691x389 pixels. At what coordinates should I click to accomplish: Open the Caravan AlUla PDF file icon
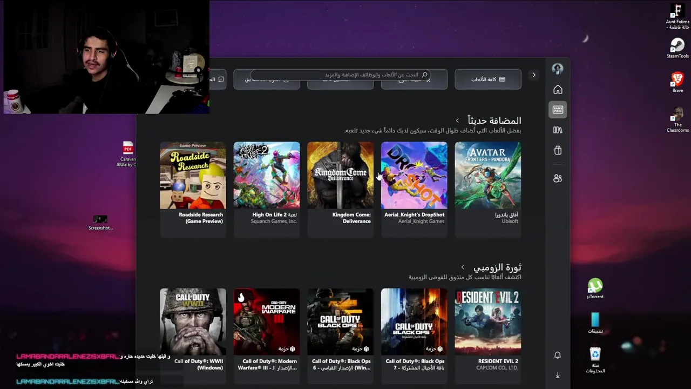coord(127,154)
